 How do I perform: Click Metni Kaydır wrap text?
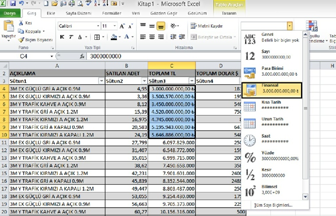[x=207, y=26]
